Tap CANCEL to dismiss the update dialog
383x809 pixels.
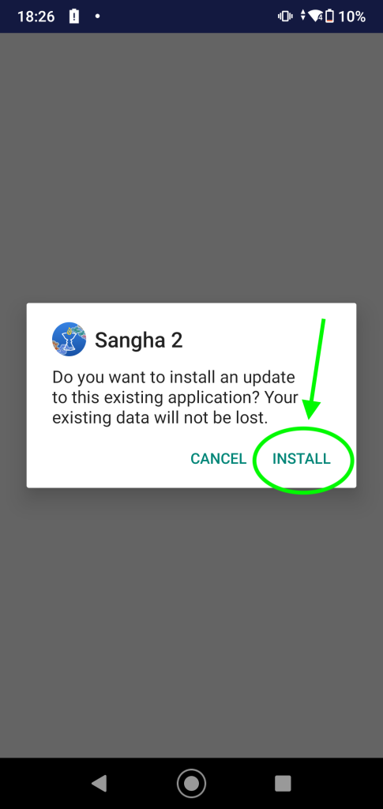coord(219,459)
